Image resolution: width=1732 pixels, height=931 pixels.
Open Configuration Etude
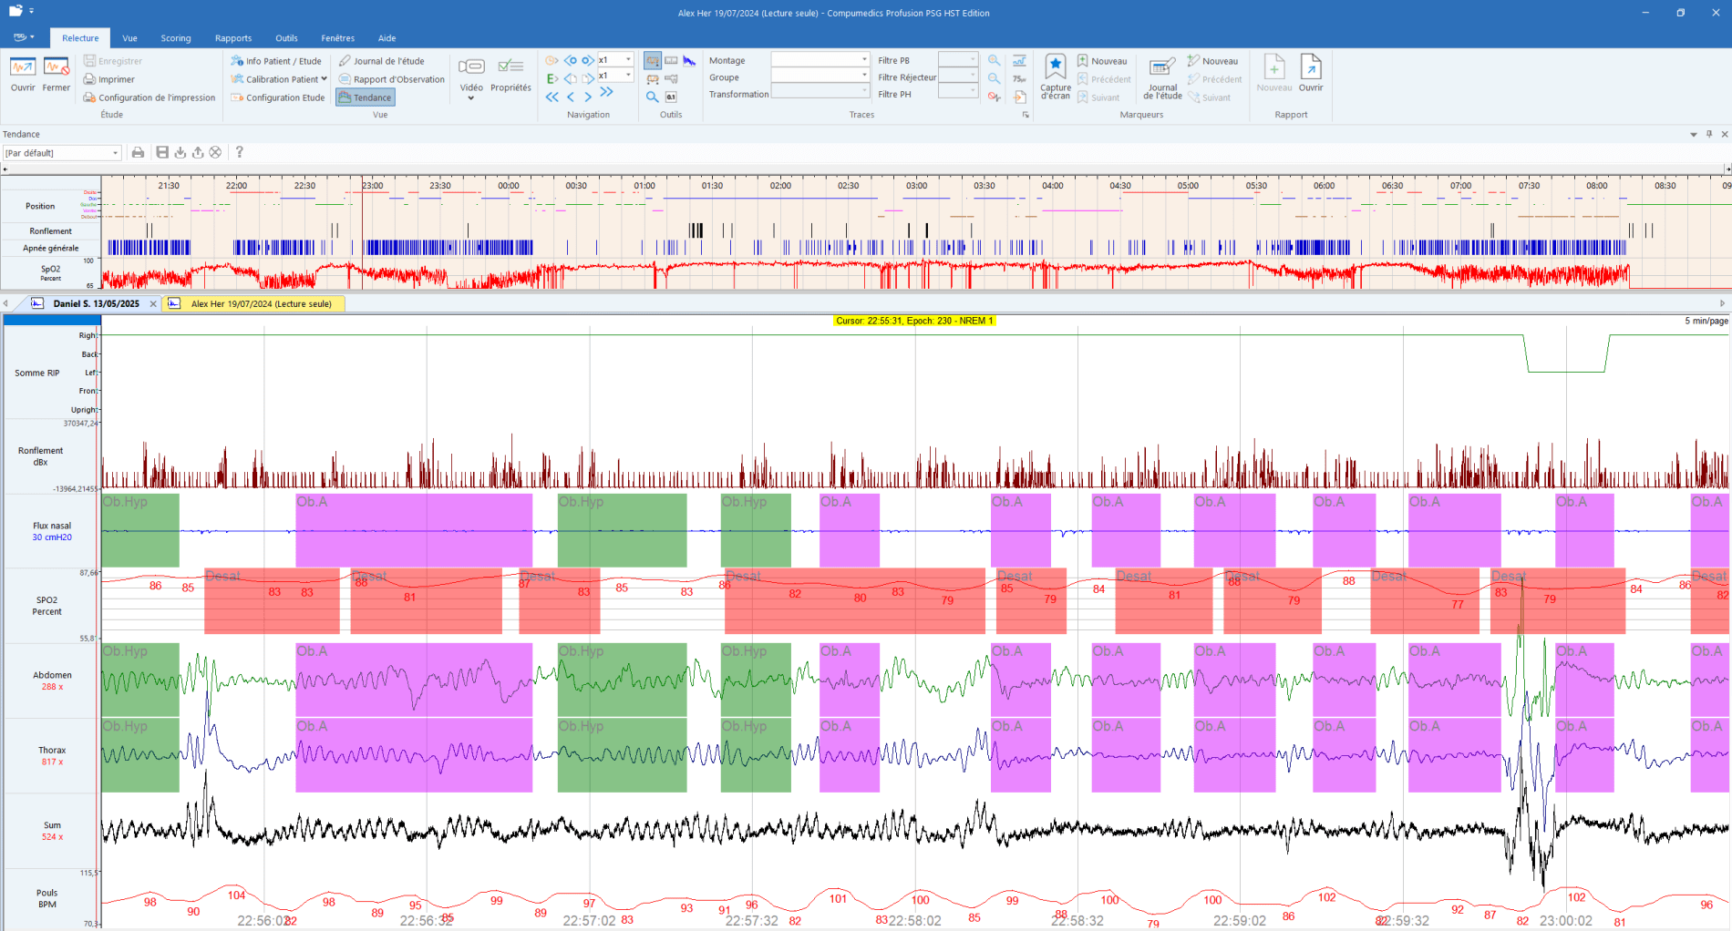point(278,97)
